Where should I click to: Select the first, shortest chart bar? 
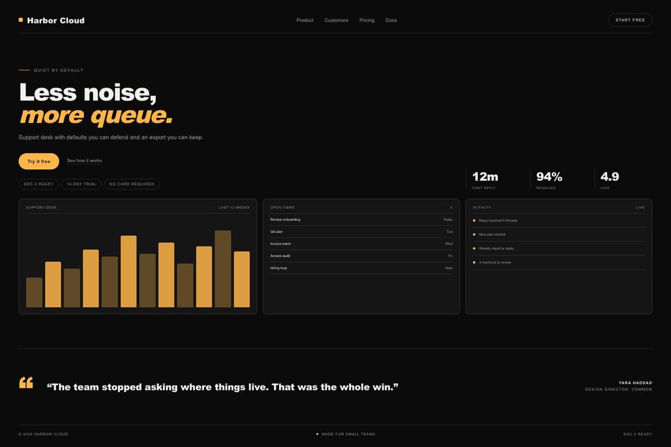point(34,292)
